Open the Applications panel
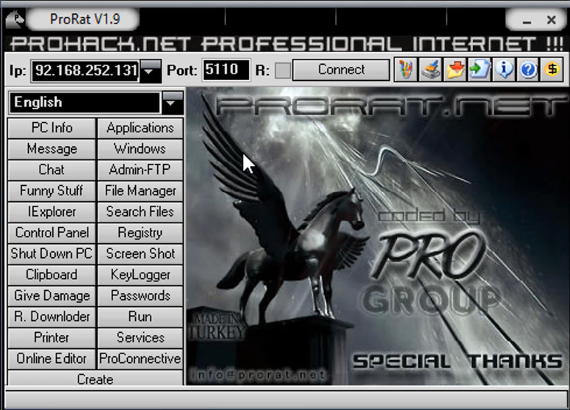Viewport: 570px width, 410px height. (140, 128)
